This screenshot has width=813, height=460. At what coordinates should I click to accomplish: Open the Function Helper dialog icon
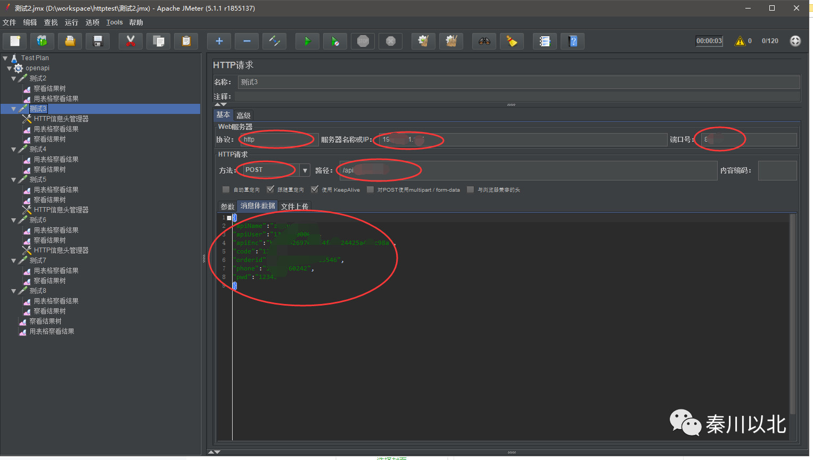click(545, 41)
